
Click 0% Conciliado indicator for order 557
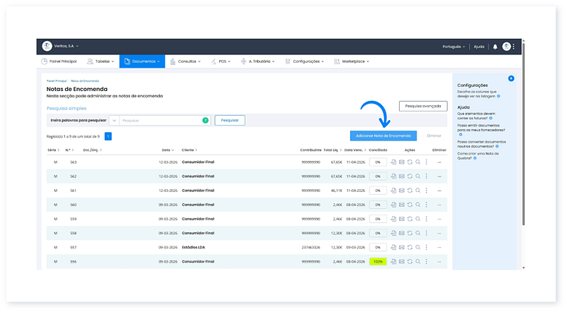378,247
